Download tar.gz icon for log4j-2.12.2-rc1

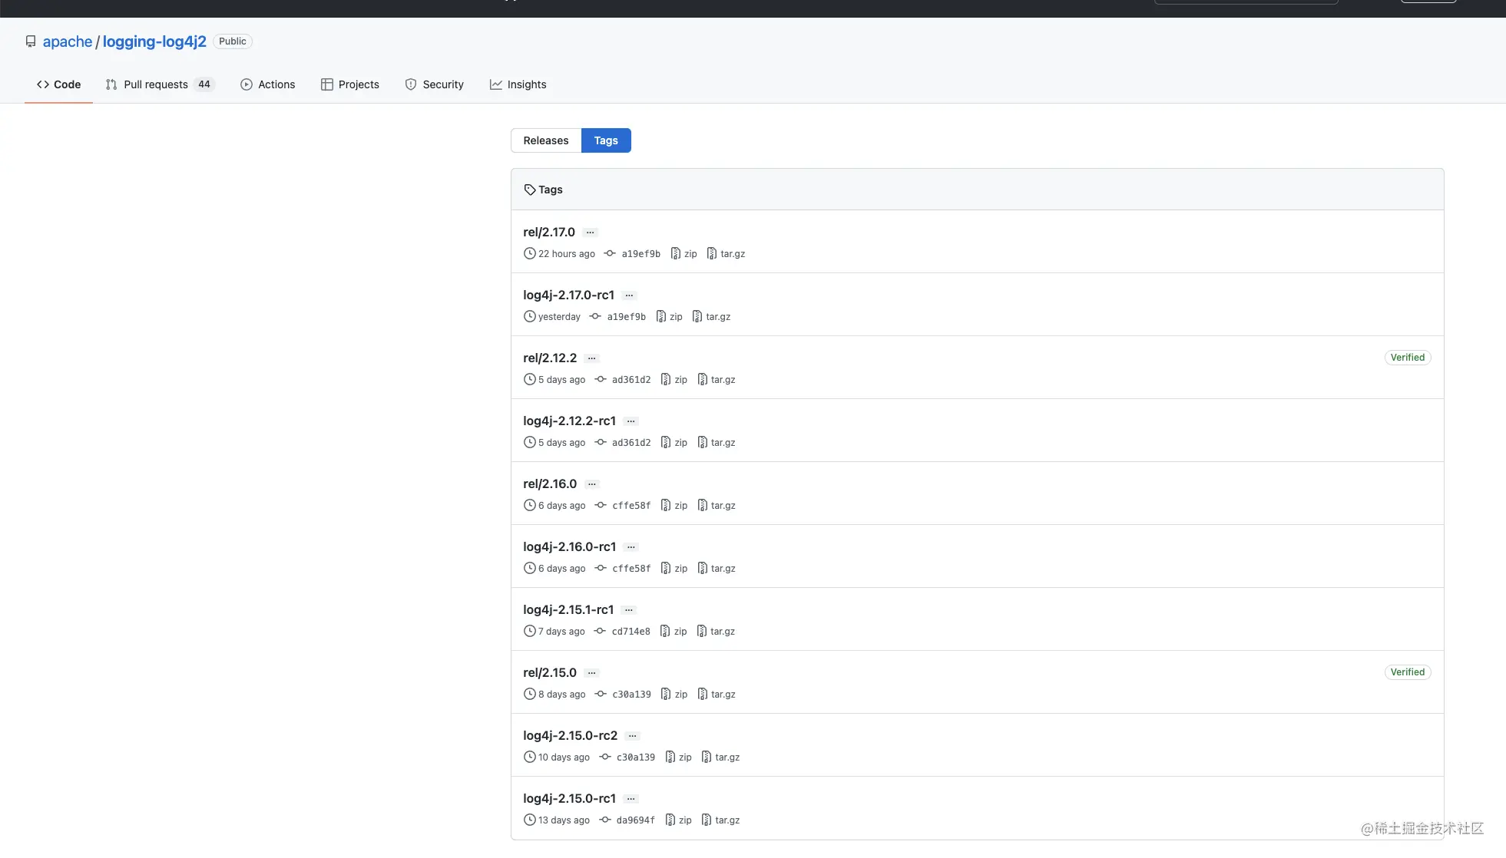point(703,442)
